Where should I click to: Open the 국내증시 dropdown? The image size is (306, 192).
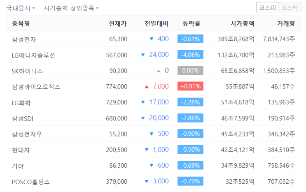21,8
